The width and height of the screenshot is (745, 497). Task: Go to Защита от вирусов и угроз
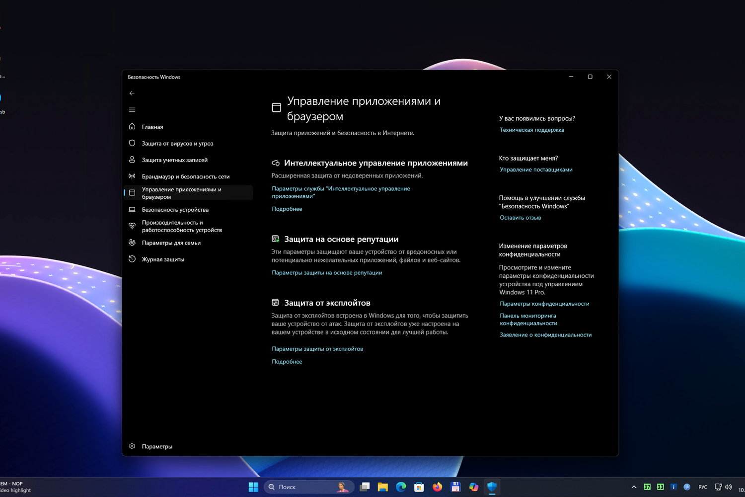click(188, 143)
